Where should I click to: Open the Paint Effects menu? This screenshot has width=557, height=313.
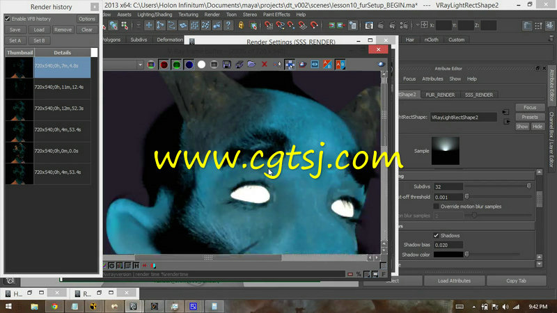276,15
